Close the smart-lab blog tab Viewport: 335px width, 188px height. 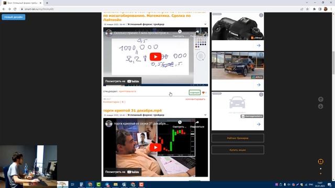click(x=40, y=3)
